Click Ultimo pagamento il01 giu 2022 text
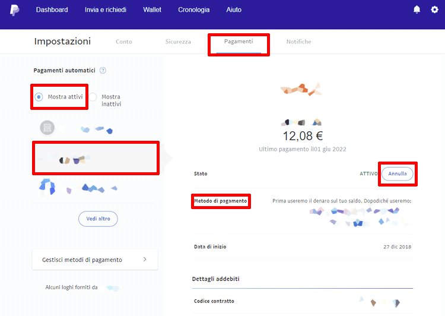Image resolution: width=445 pixels, height=316 pixels. tap(303, 149)
